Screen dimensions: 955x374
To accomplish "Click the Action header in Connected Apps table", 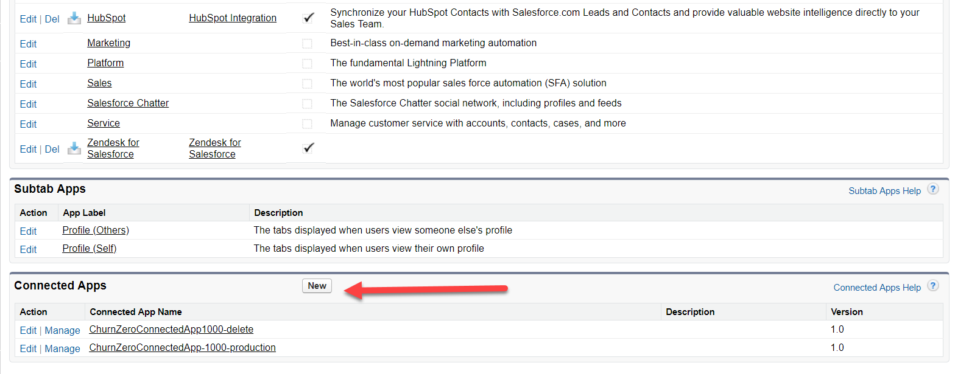I will pos(33,311).
